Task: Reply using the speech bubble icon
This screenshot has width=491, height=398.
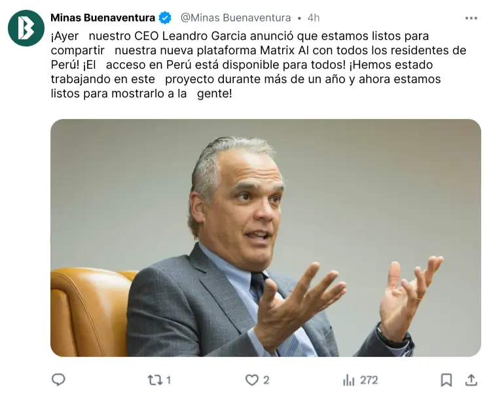Action: click(x=58, y=380)
